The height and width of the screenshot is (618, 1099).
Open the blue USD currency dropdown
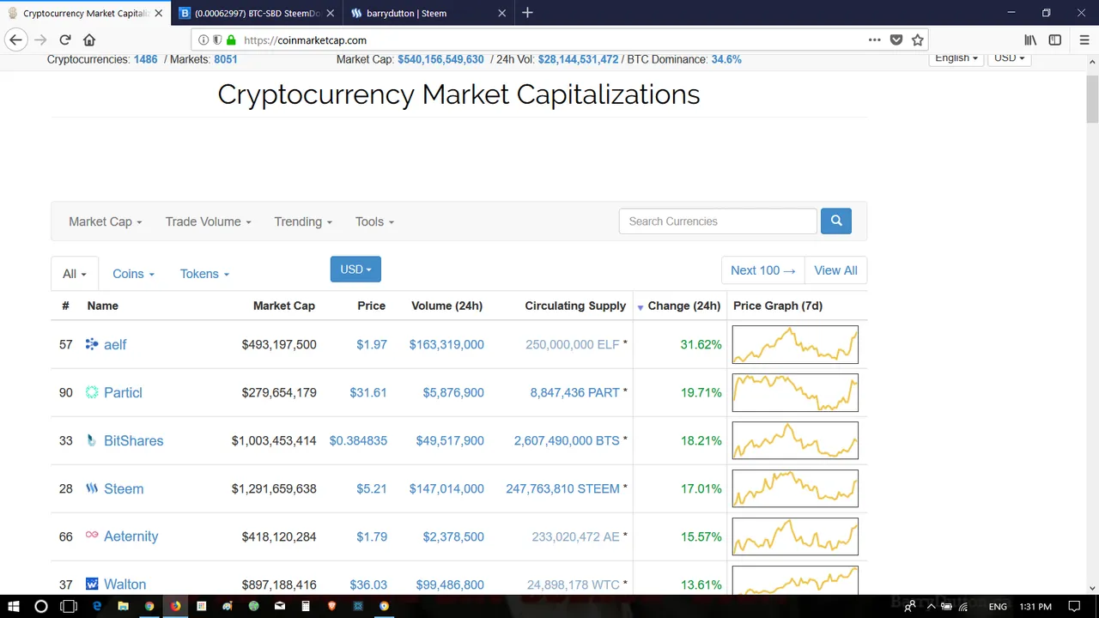click(355, 269)
